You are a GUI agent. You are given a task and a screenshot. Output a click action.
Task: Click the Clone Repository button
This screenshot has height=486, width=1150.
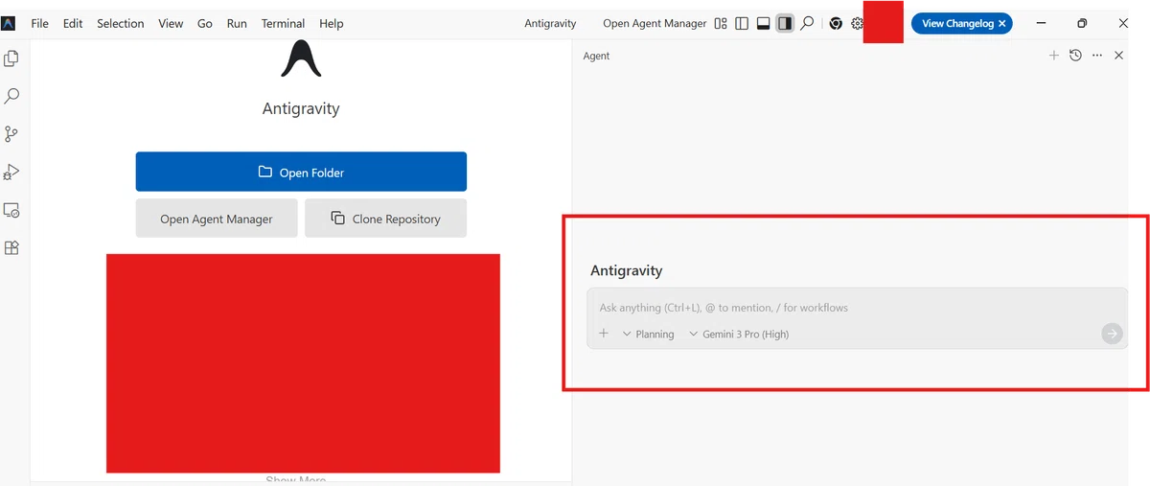tap(385, 219)
